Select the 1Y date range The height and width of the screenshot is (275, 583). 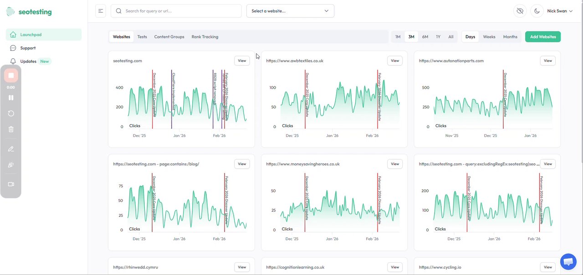pos(438,37)
